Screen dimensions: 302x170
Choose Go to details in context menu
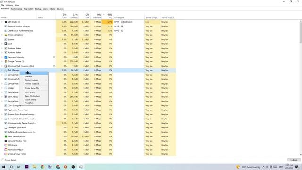(34, 93)
